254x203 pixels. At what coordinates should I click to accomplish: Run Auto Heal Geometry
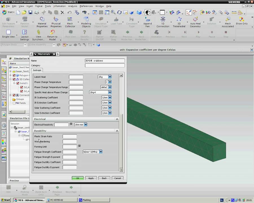[195, 22]
